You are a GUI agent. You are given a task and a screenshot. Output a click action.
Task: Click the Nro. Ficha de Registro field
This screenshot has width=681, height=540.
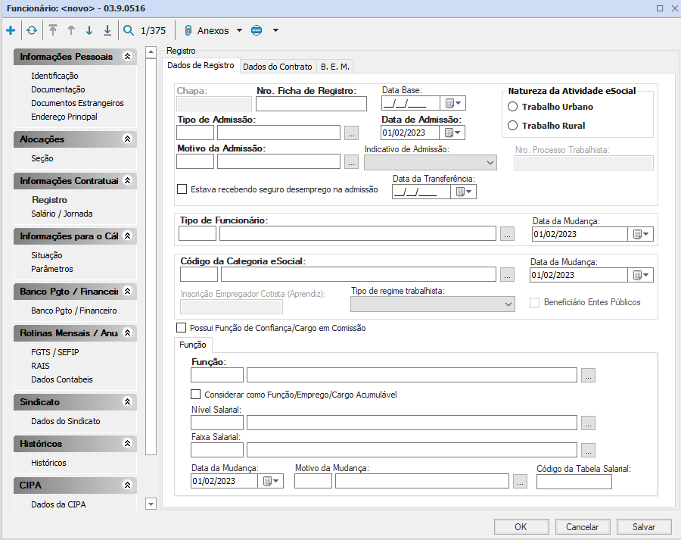[310, 104]
